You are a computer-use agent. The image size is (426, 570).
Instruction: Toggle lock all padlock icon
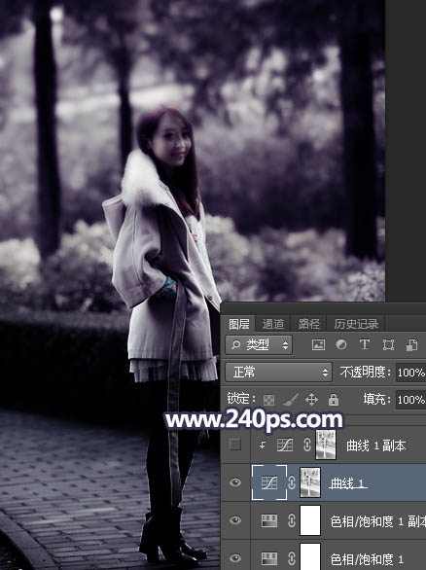334,400
